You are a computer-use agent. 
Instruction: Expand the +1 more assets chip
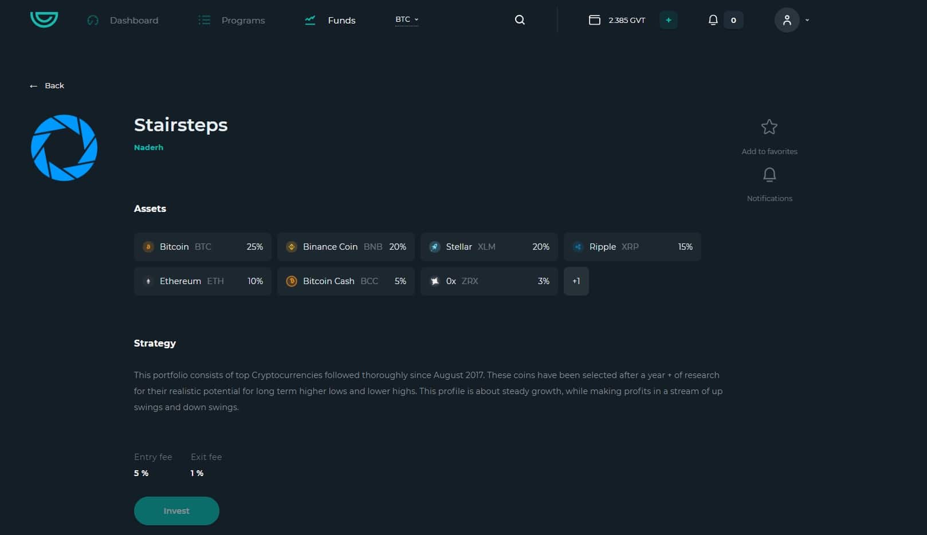coord(576,281)
